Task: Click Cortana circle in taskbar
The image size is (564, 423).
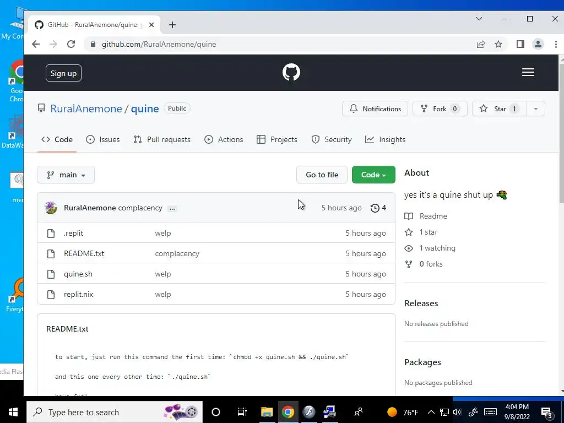Action: pyautogui.click(x=216, y=412)
